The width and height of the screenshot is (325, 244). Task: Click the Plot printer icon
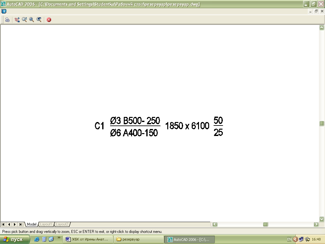tap(8, 20)
